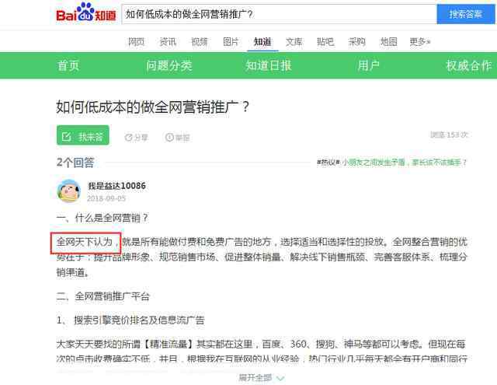Expand full answer via 展开全部
This screenshot has height=385, width=497.
262,378
